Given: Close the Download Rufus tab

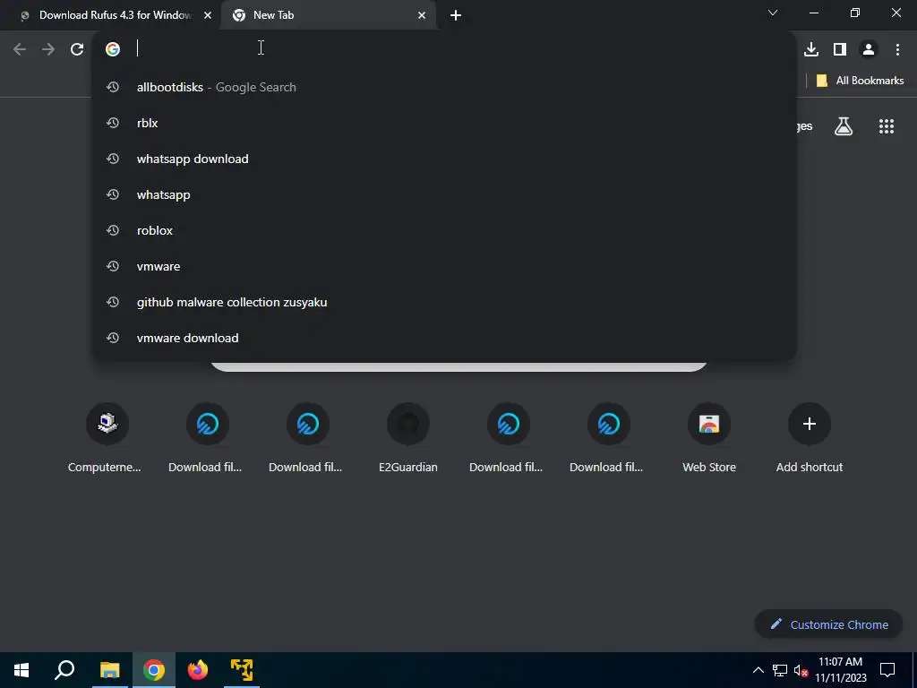Looking at the screenshot, I should pos(208,15).
